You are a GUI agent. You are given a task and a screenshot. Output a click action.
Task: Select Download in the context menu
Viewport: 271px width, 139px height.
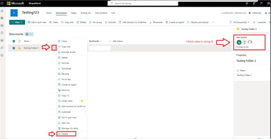[72, 68]
